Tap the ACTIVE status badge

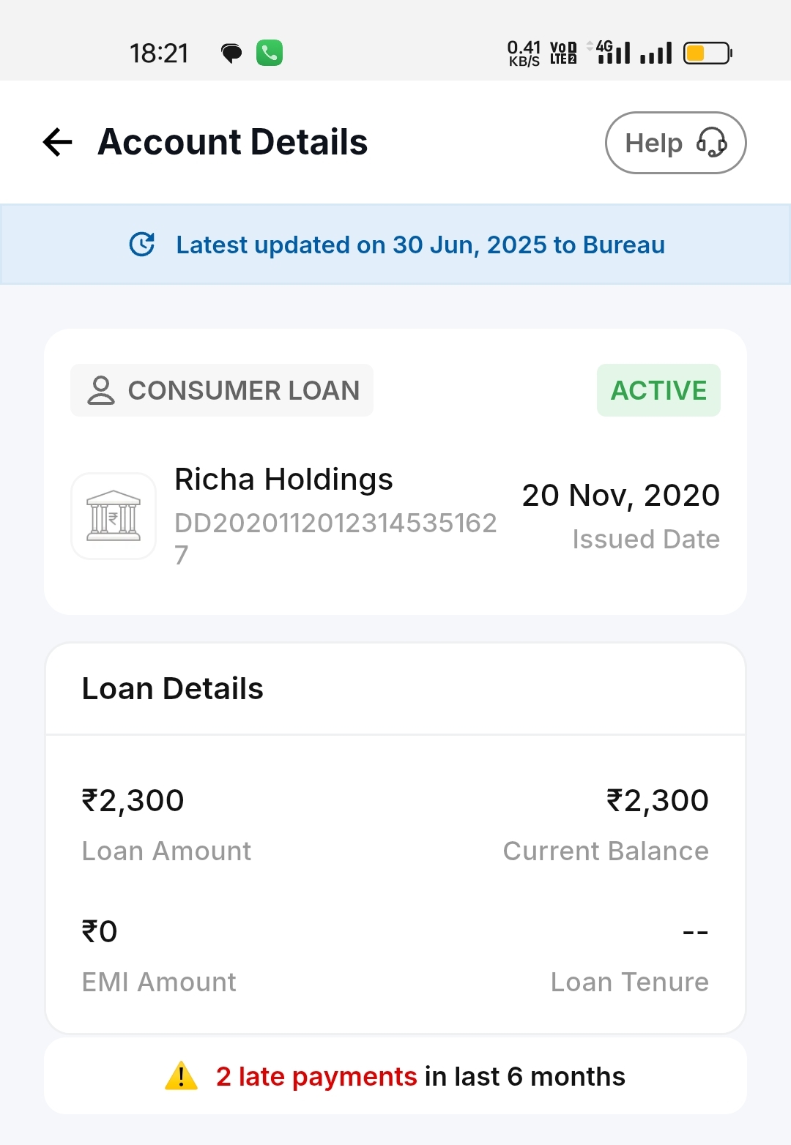658,390
